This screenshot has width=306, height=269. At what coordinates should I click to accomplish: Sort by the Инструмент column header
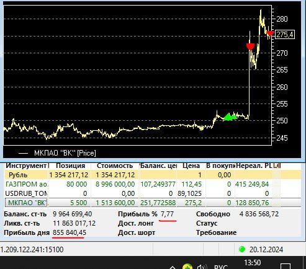[x=26, y=165]
